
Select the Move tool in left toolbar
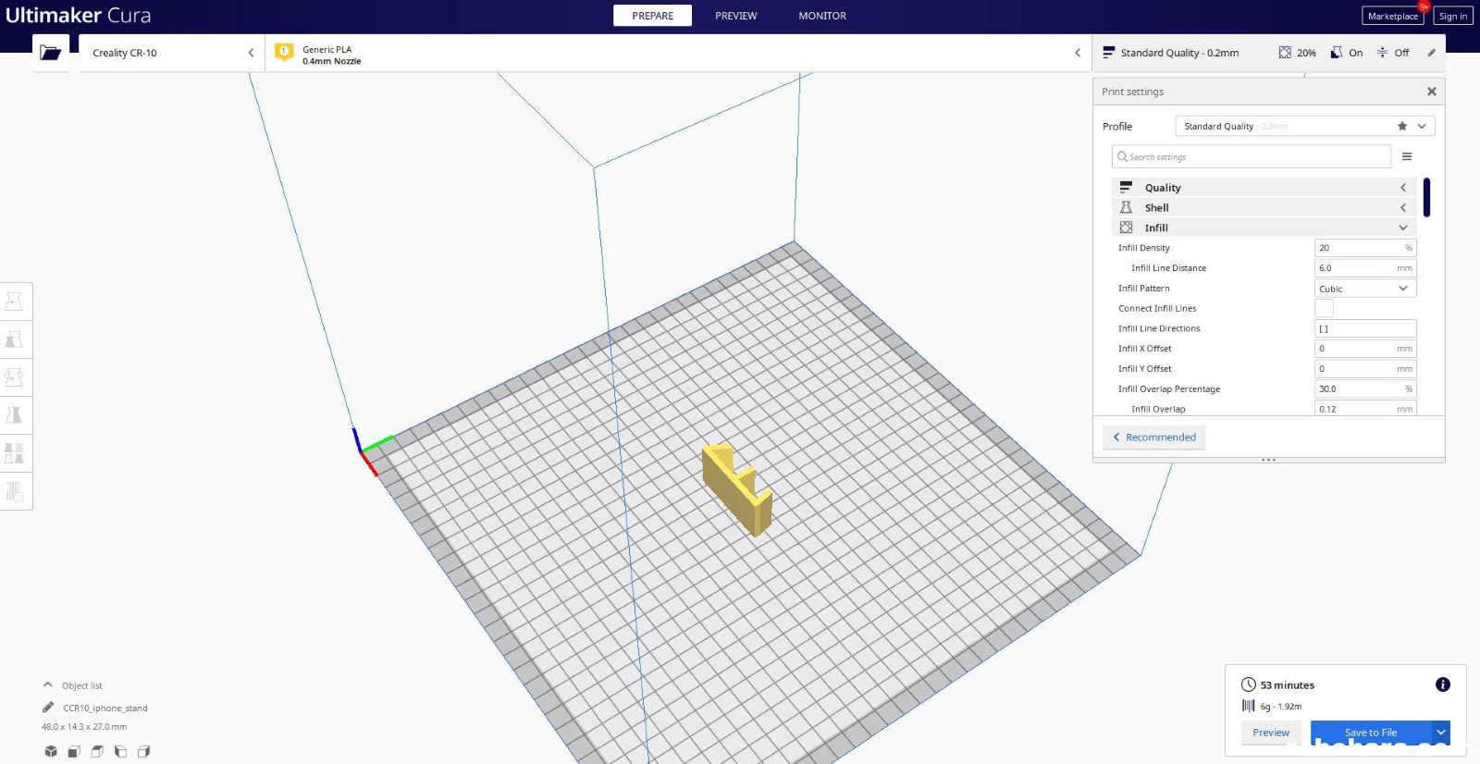click(x=15, y=302)
